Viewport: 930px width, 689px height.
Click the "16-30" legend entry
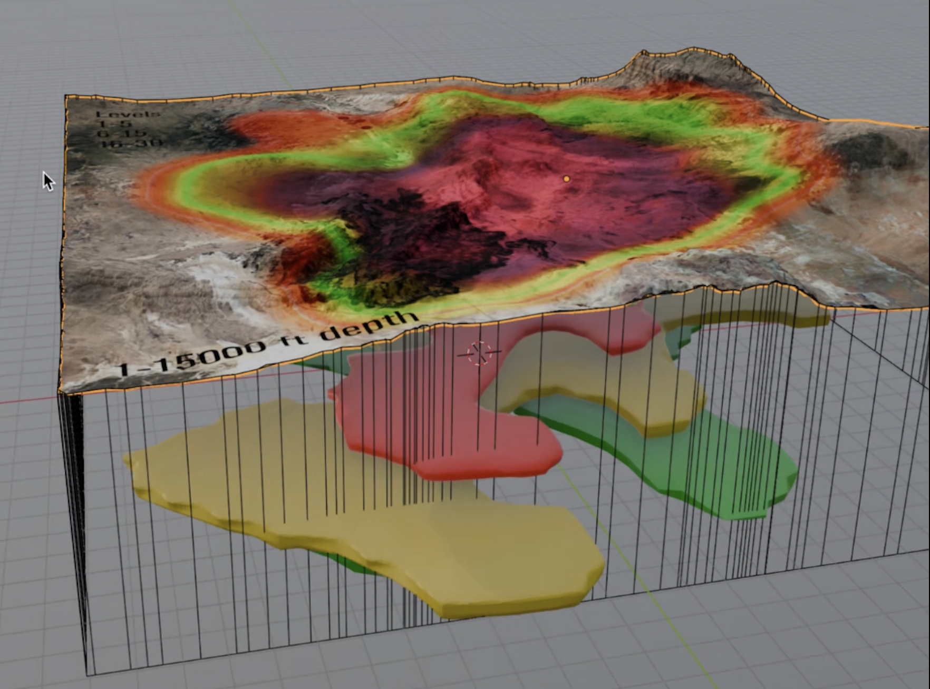click(x=130, y=143)
